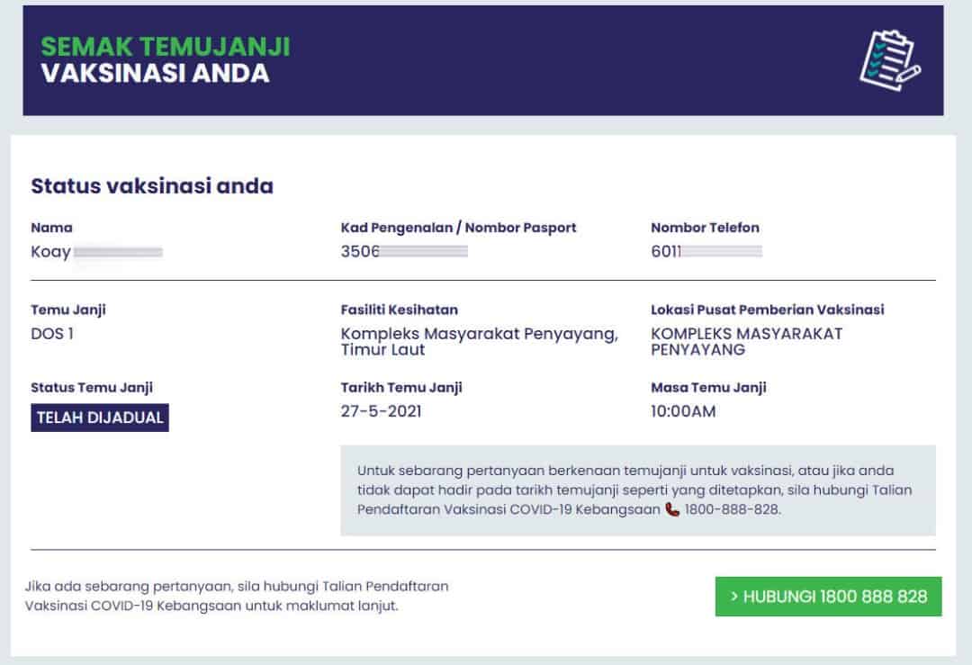Image resolution: width=972 pixels, height=665 pixels.
Task: Click the name value starting with Koay
Action: [96, 252]
